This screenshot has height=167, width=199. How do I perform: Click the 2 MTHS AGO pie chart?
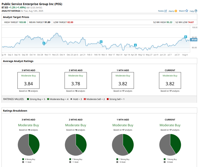(76, 145)
